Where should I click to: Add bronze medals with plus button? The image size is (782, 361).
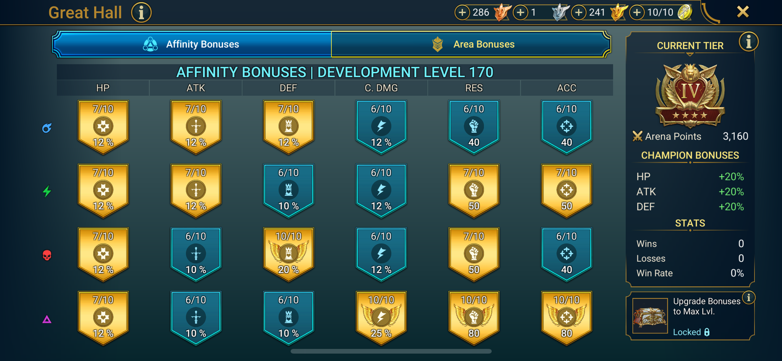(x=462, y=13)
